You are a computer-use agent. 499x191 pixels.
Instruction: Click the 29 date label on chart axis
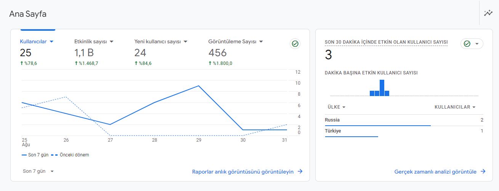(199, 140)
